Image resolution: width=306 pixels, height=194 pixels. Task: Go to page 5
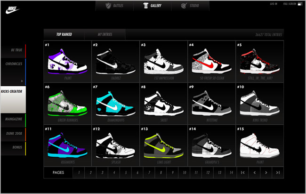coord(126,172)
